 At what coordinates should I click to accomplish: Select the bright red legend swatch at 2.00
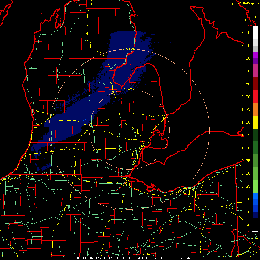tap(255, 97)
